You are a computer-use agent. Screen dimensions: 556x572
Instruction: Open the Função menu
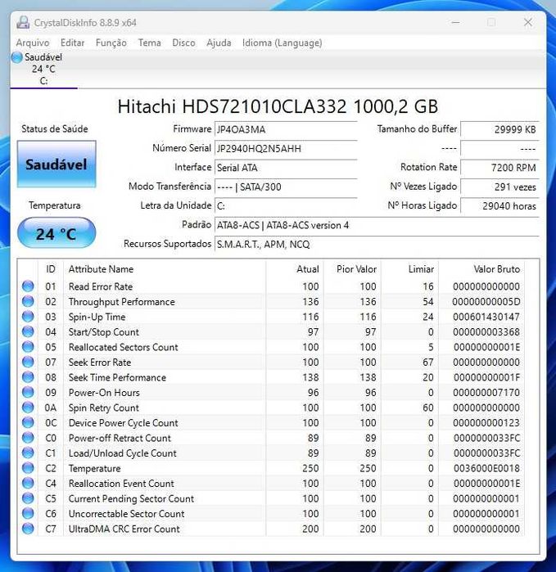[x=111, y=43]
